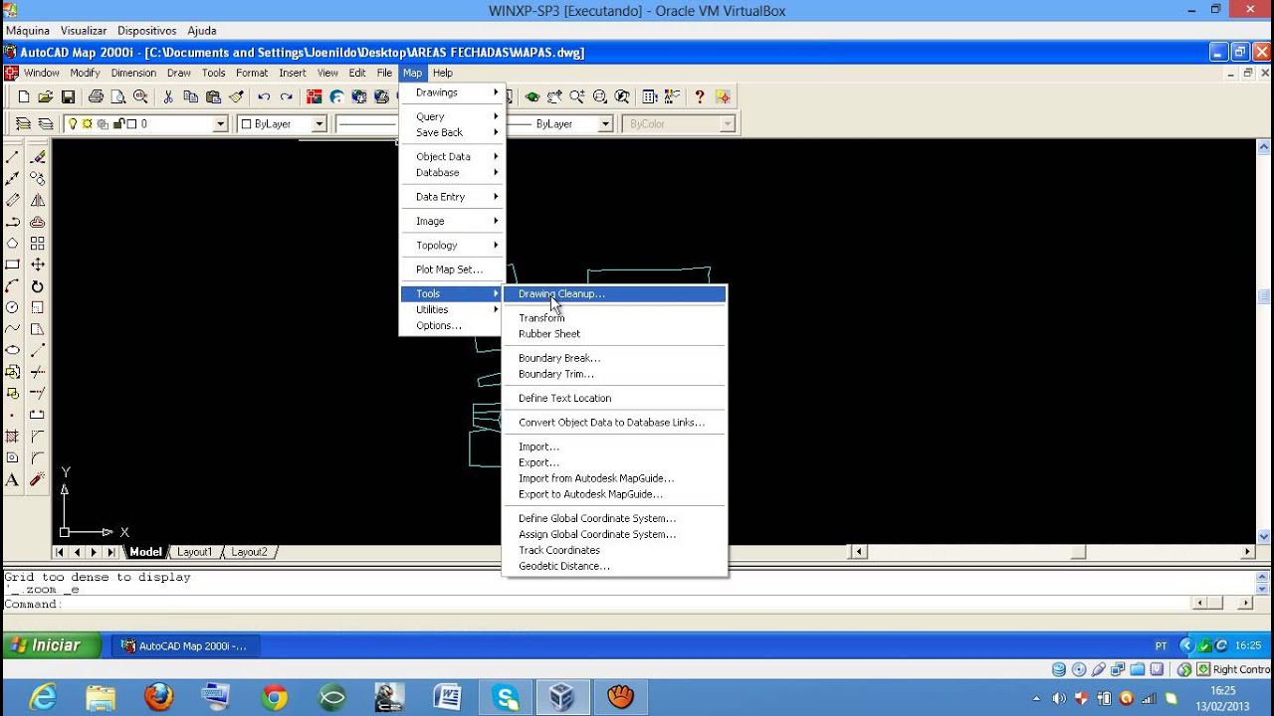Select the Mirror modify tool
This screenshot has width=1274, height=716.
point(38,200)
